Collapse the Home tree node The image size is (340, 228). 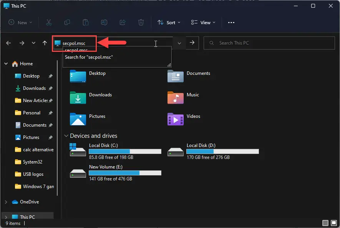(6, 64)
